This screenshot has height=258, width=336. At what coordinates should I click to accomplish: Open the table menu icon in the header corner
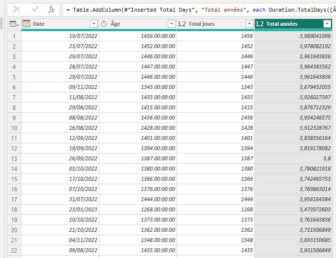pyautogui.click(x=14, y=24)
